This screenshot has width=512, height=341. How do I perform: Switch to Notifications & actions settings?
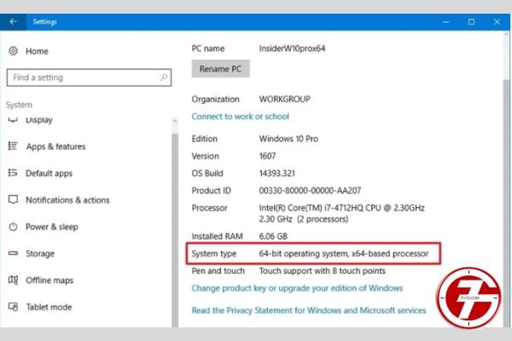coord(67,200)
